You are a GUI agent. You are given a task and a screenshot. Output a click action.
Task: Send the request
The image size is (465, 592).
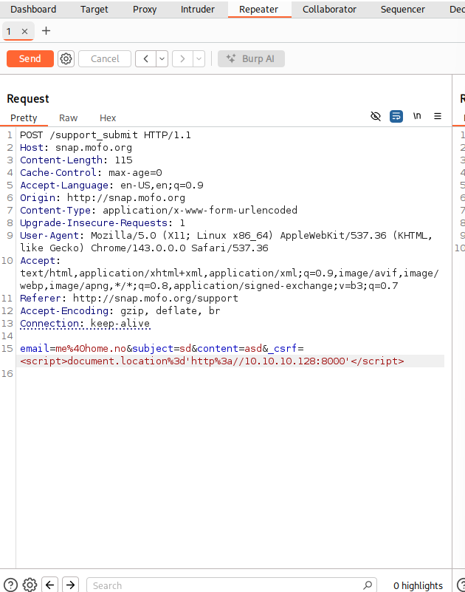[30, 59]
